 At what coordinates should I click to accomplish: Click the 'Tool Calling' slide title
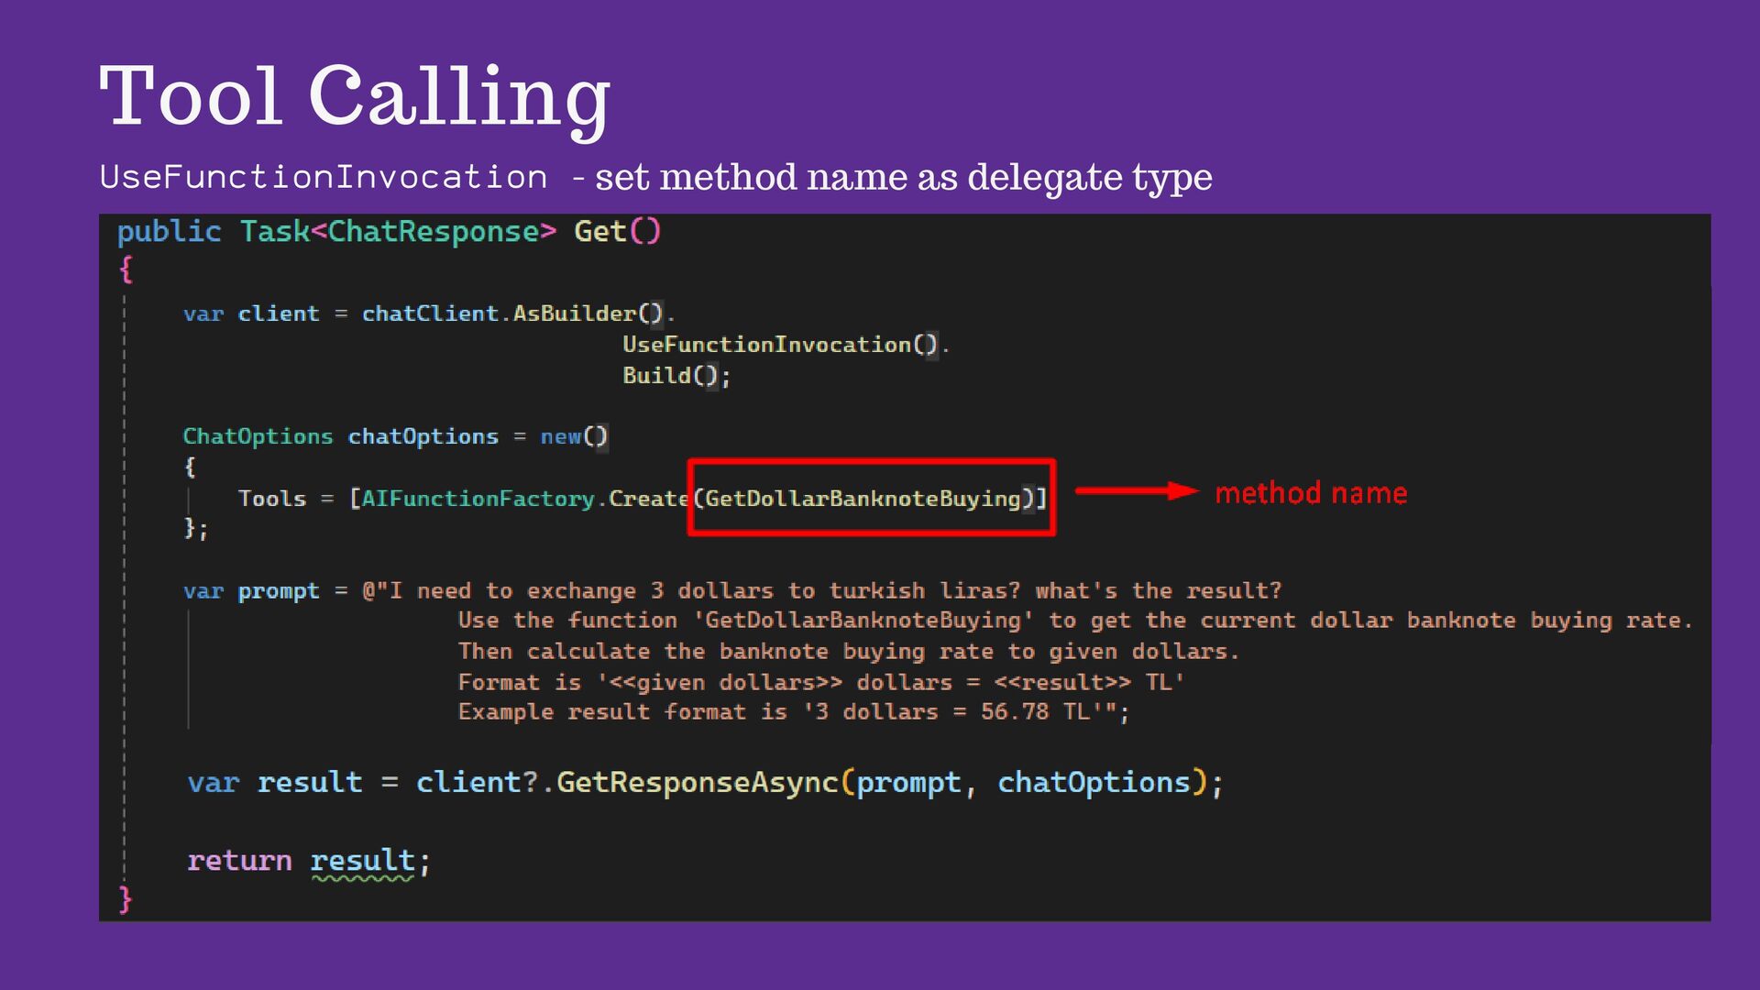[354, 97]
